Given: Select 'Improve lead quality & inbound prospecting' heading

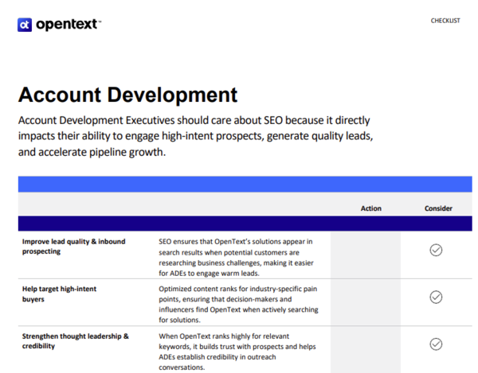Looking at the screenshot, I should tap(73, 246).
